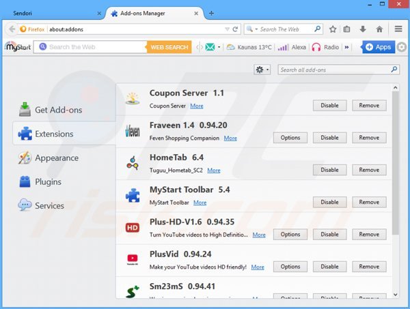Click the MyStart Toolbar puzzle icon
The width and height of the screenshot is (410, 309).
pos(133,196)
